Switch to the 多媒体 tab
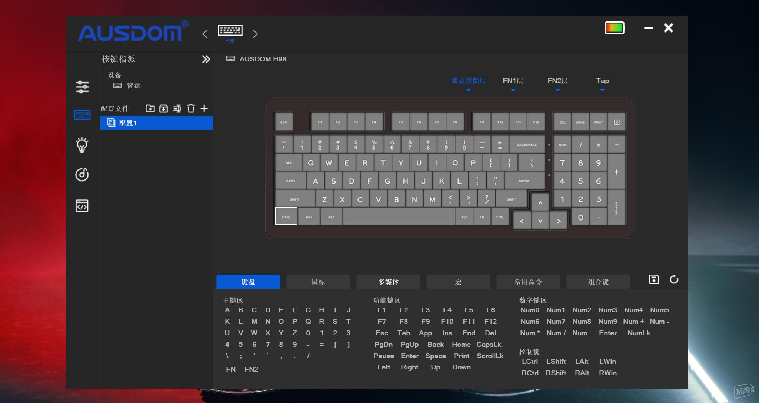The width and height of the screenshot is (759, 403). click(388, 282)
